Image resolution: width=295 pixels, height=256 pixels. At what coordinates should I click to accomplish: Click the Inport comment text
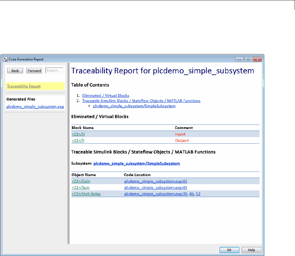click(180, 134)
